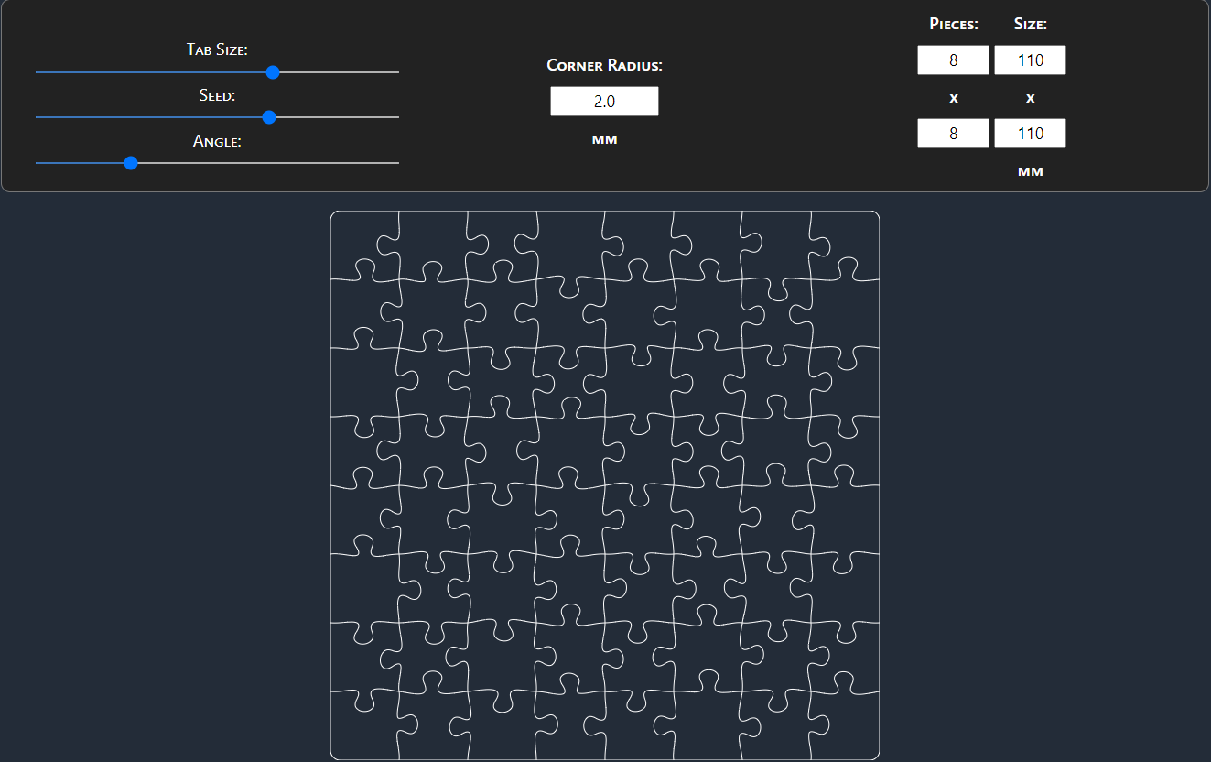Select the lower Pieces count field
The image size is (1211, 762).
coord(953,134)
